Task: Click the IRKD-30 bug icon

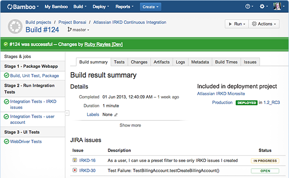Action: click(x=75, y=170)
